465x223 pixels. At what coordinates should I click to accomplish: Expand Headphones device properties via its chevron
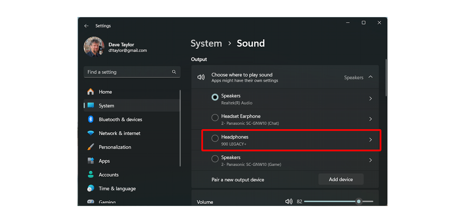370,140
